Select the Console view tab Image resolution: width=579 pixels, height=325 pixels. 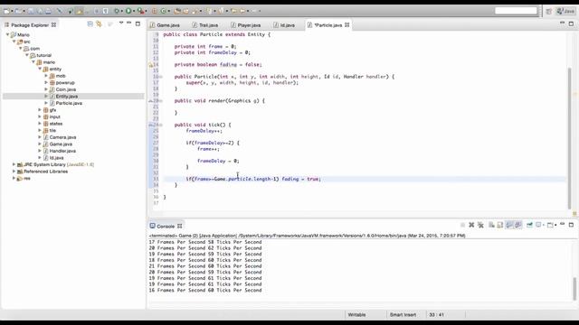point(166,227)
